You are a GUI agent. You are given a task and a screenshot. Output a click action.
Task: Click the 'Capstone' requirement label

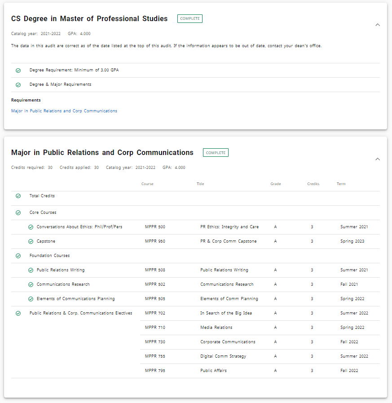click(x=46, y=241)
